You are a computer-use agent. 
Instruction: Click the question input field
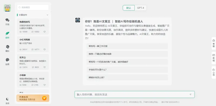pyautogui.click(x=134, y=94)
